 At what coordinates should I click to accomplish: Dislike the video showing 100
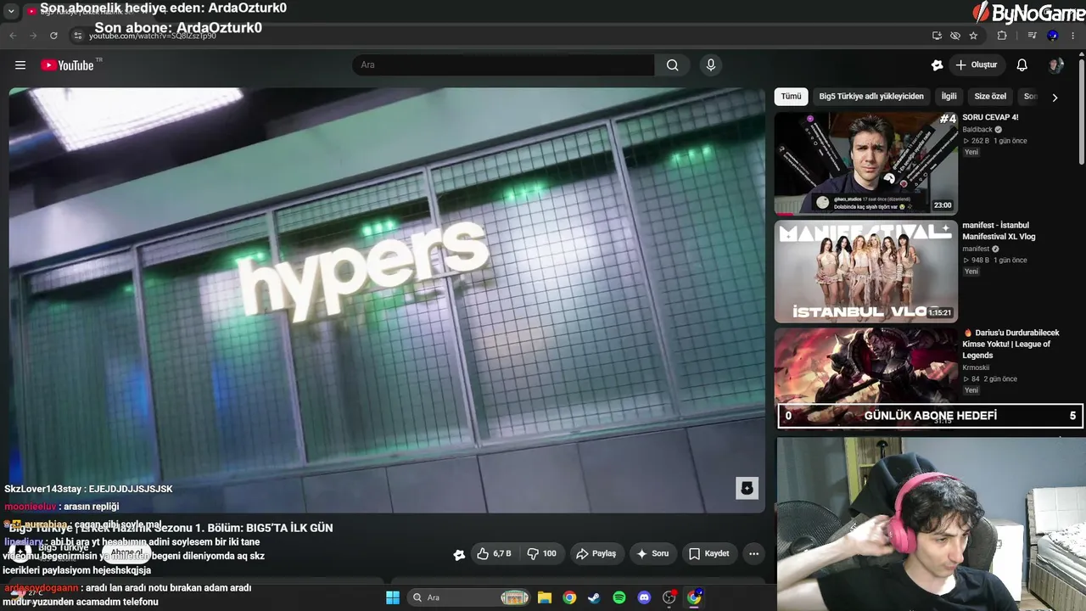(541, 554)
